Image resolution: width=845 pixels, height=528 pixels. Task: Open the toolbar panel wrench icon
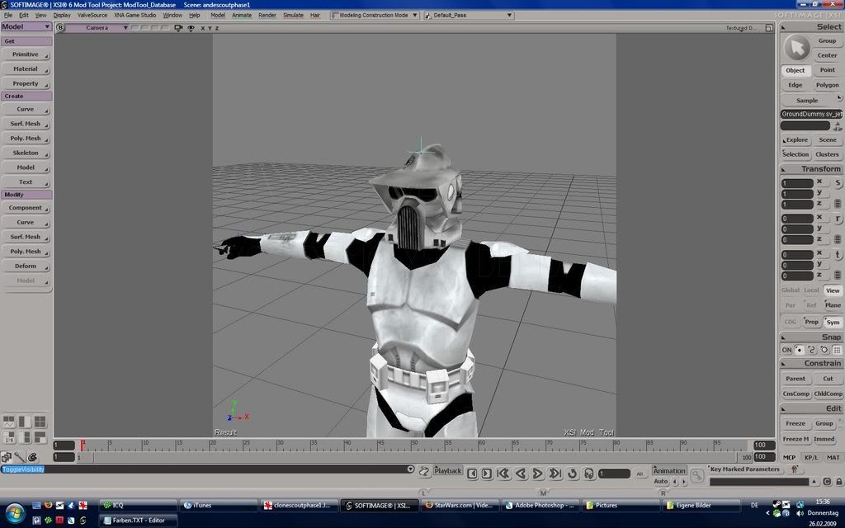pos(19,457)
